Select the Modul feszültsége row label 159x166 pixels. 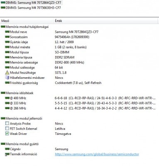23,73
